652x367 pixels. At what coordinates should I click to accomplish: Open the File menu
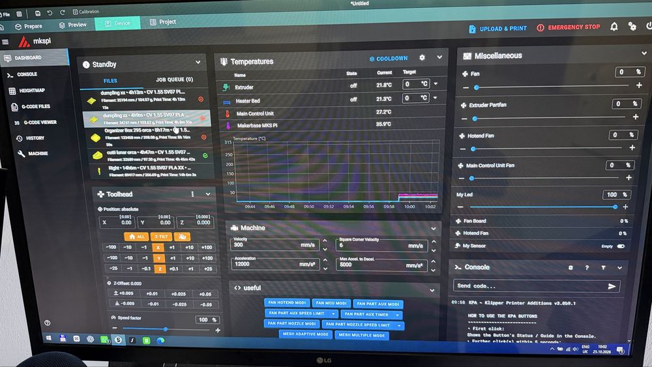tap(5, 14)
